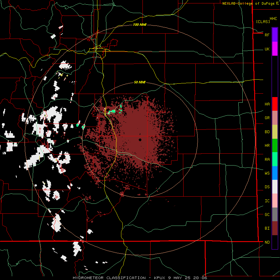The width and height of the screenshot is (280, 280).
Task: Click the red HA legend swatch
Action: pyautogui.click(x=275, y=104)
